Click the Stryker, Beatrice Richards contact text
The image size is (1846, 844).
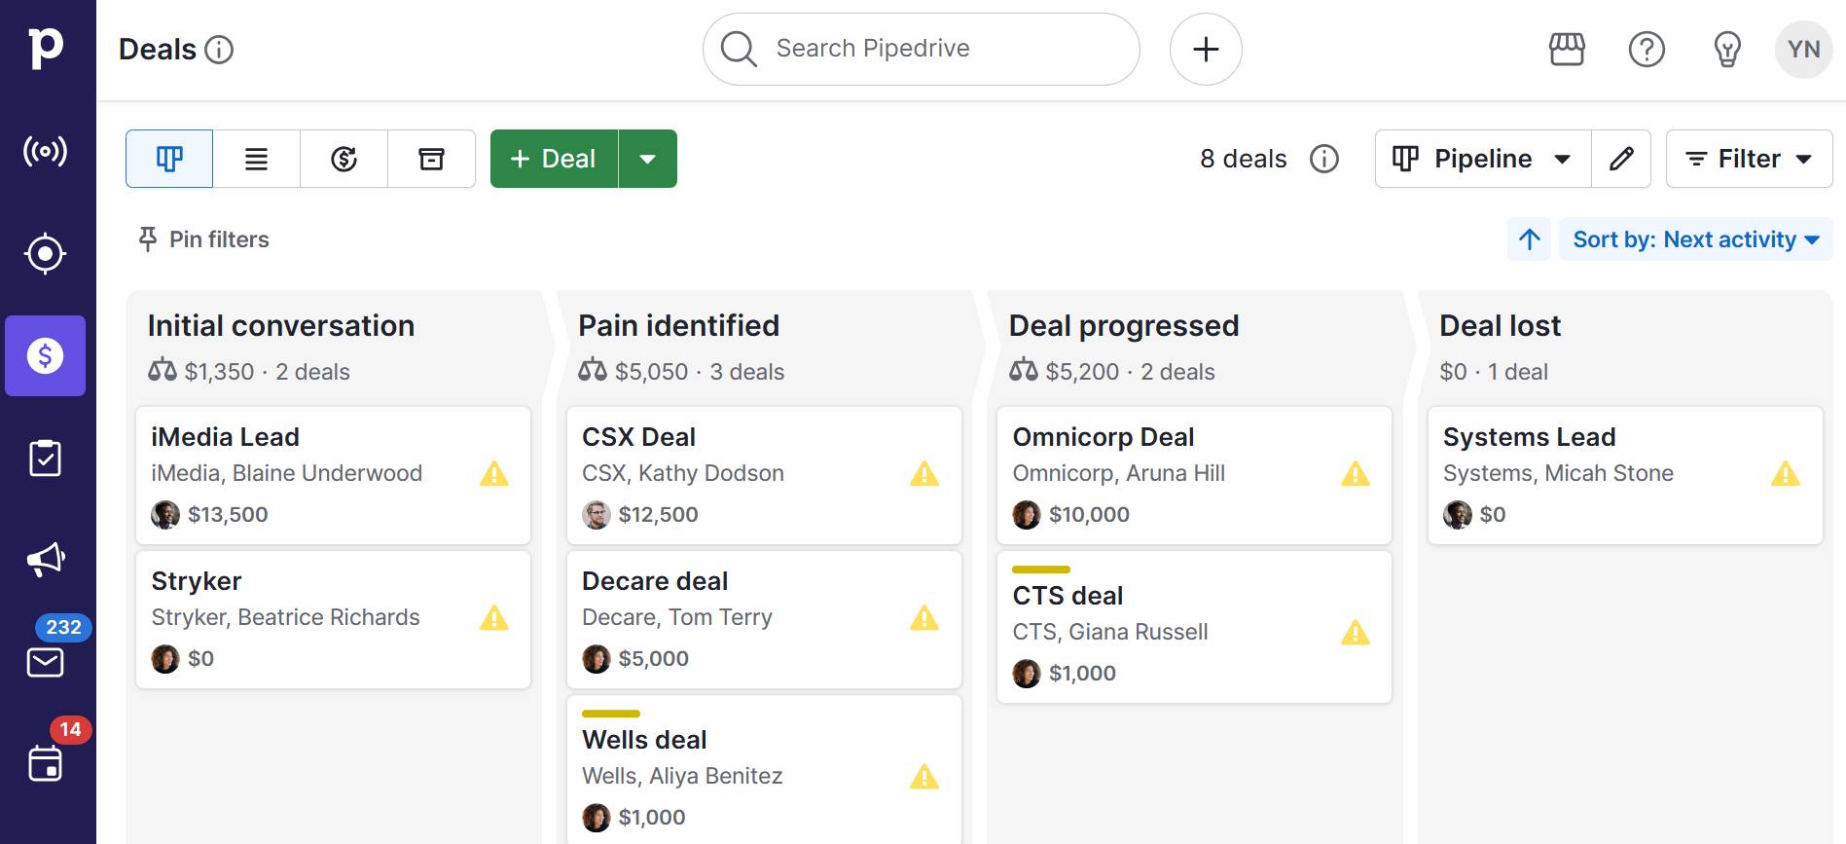click(x=285, y=617)
